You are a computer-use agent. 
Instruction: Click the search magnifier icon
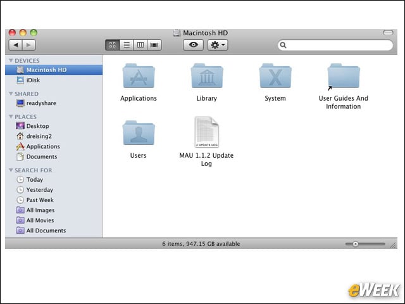point(283,45)
